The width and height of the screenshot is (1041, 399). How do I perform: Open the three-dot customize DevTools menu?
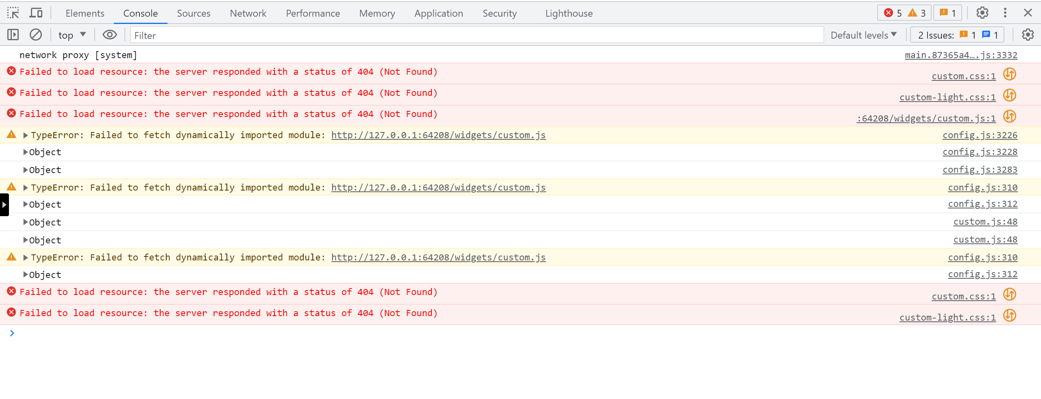(1005, 13)
